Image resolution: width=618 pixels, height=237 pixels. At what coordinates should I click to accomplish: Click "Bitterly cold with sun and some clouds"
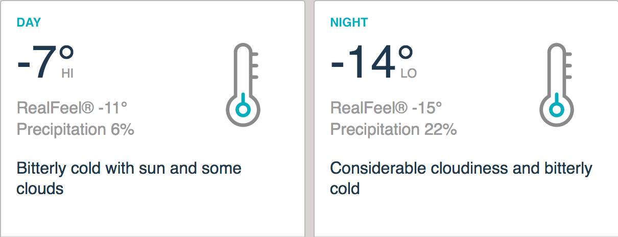click(129, 178)
